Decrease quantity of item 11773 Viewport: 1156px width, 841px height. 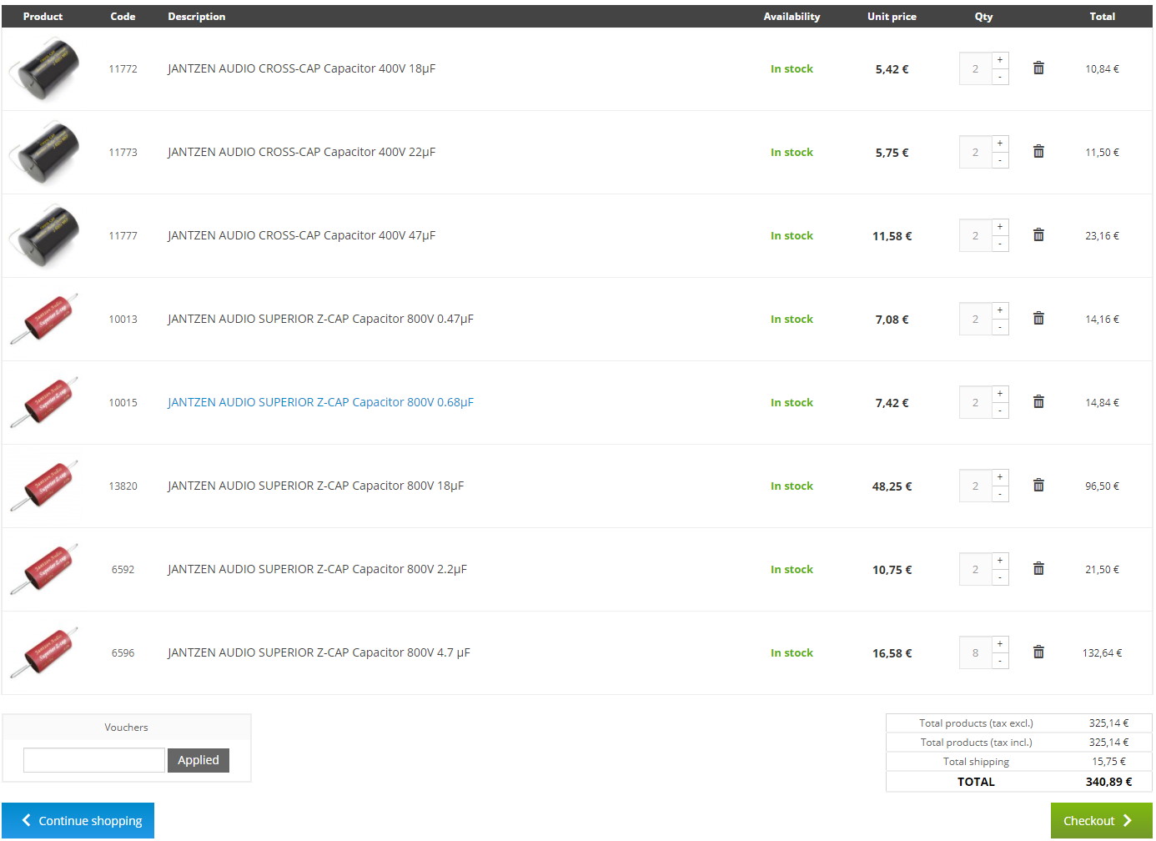pos(1000,160)
